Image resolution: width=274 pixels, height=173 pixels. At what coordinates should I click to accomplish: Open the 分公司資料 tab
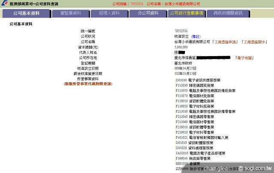pos(148,13)
